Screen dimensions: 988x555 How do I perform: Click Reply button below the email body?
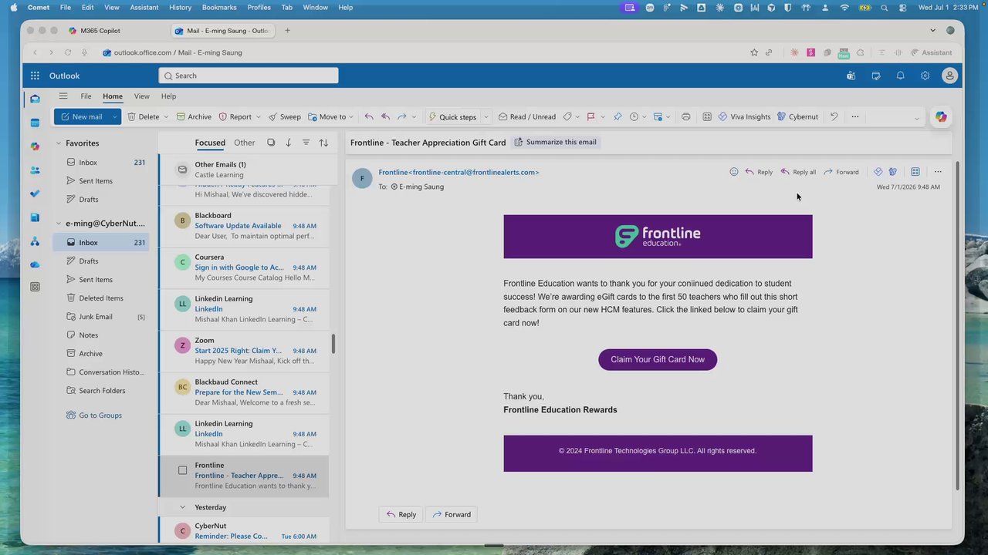pyautogui.click(x=401, y=514)
